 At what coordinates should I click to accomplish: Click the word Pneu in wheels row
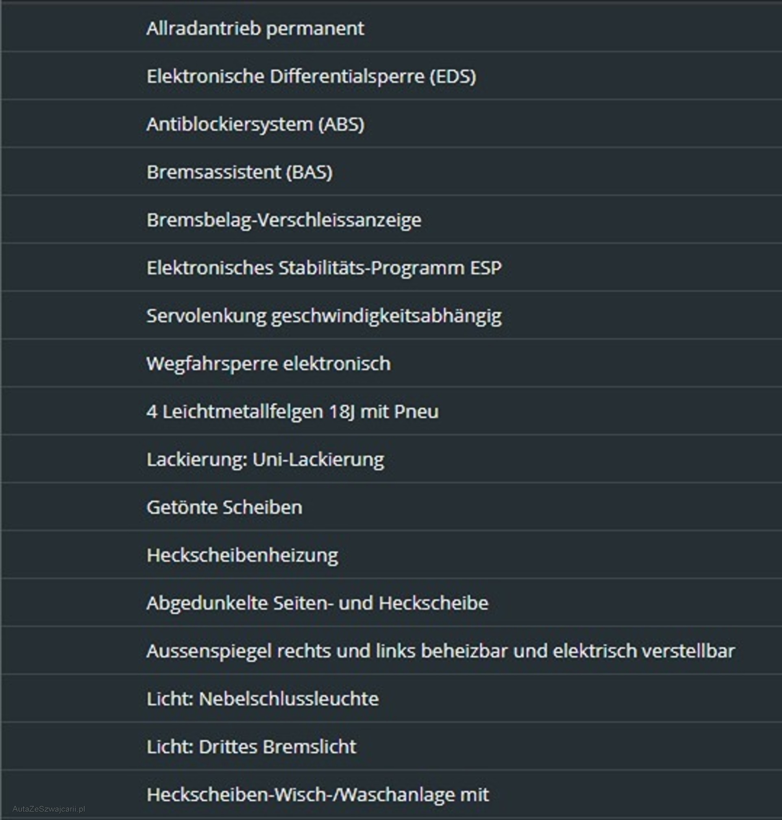416,412
